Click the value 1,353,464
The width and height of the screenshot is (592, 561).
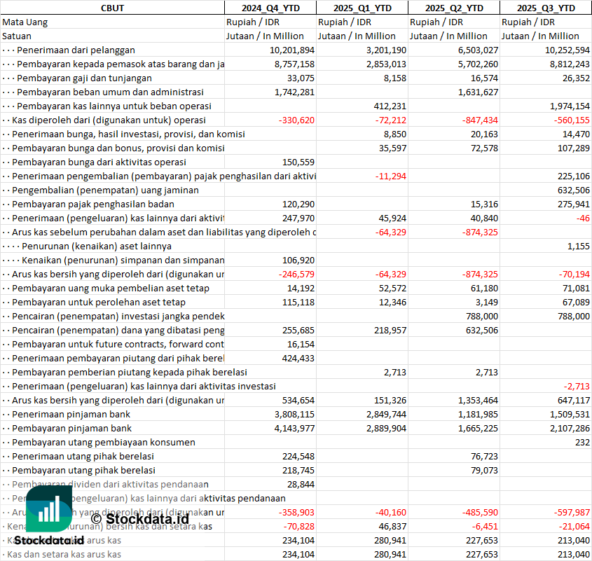point(478,400)
